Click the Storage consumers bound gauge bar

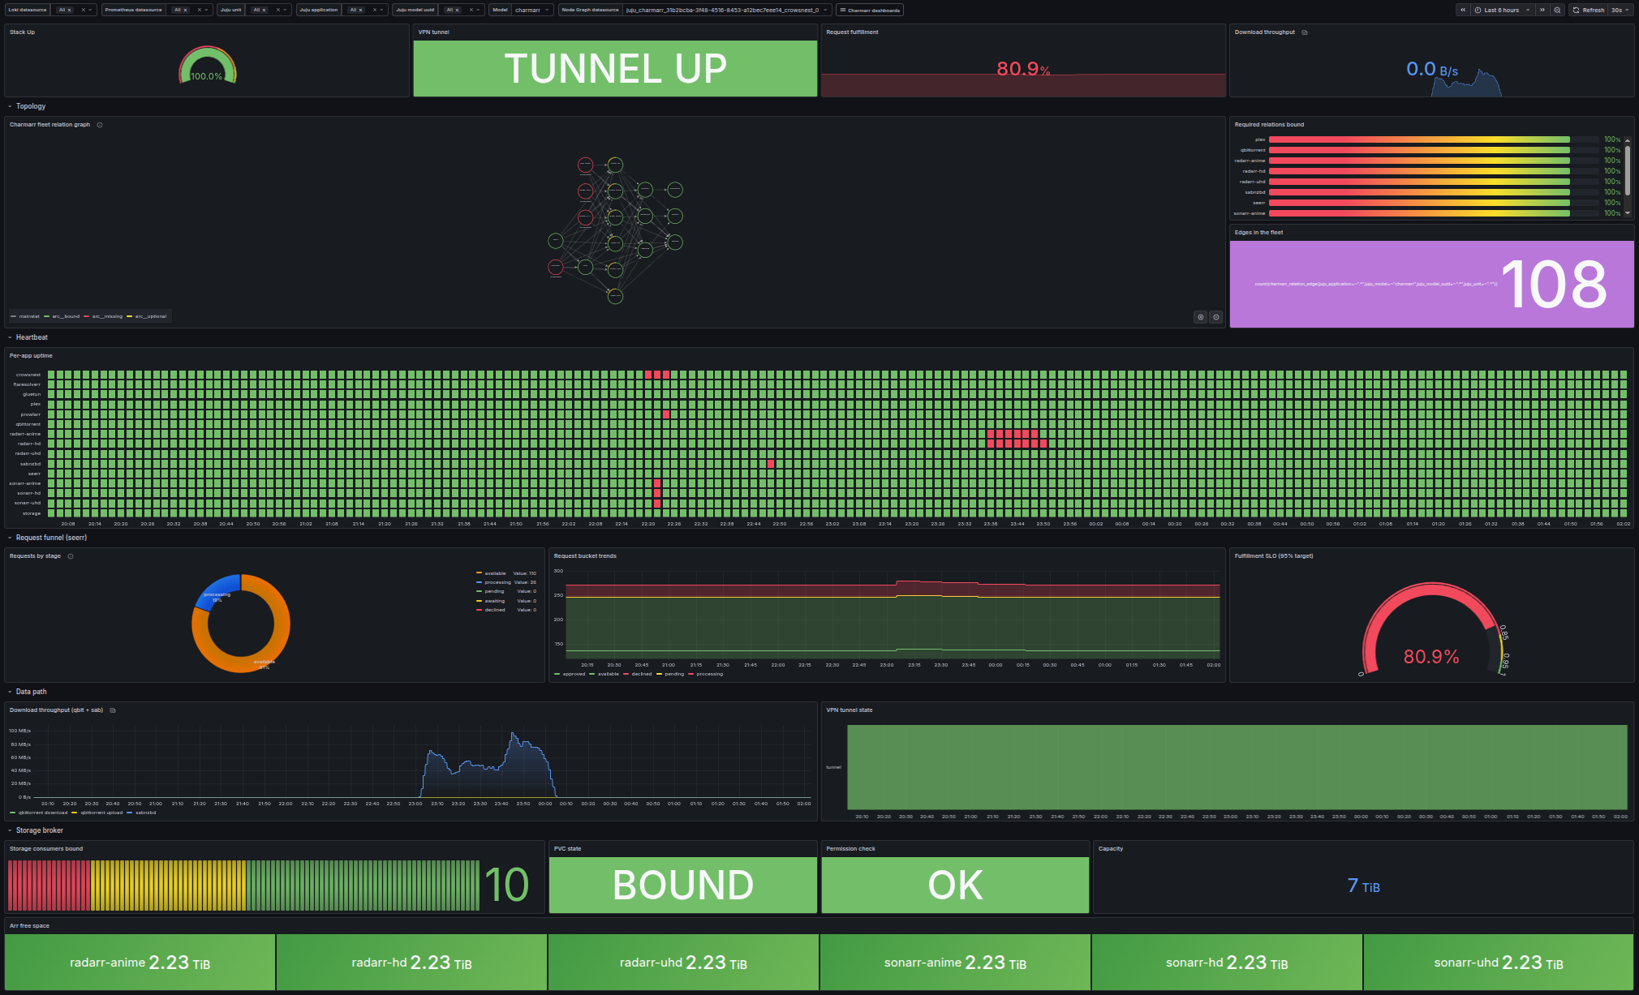pos(243,885)
